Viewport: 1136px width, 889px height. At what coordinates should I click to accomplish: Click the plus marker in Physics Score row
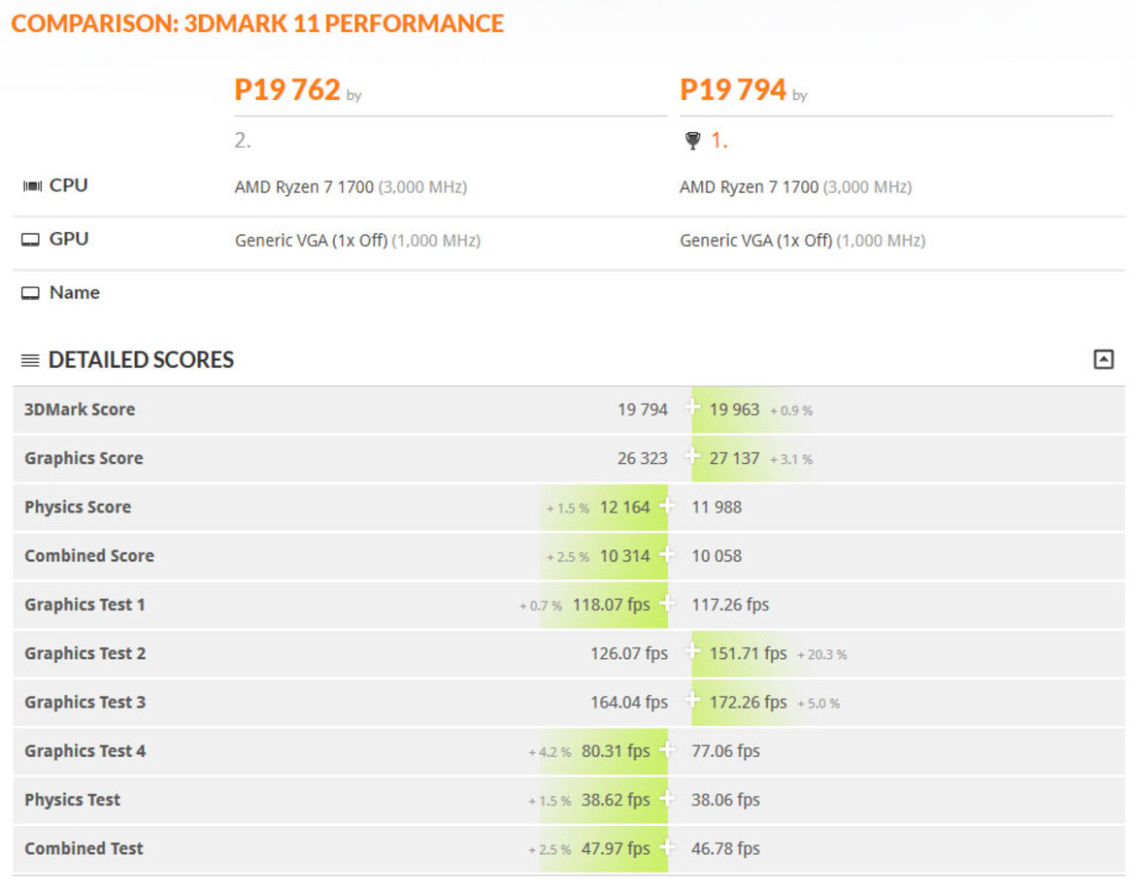pos(667,505)
